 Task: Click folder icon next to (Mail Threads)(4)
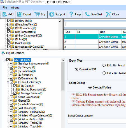coord(15,108)
